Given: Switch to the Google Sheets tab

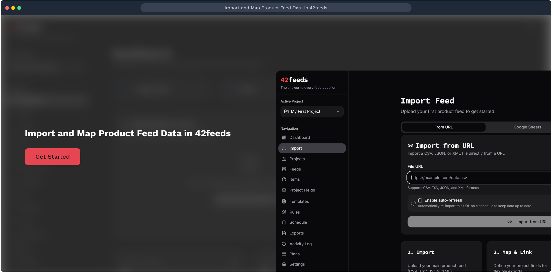Looking at the screenshot, I should click(527, 127).
